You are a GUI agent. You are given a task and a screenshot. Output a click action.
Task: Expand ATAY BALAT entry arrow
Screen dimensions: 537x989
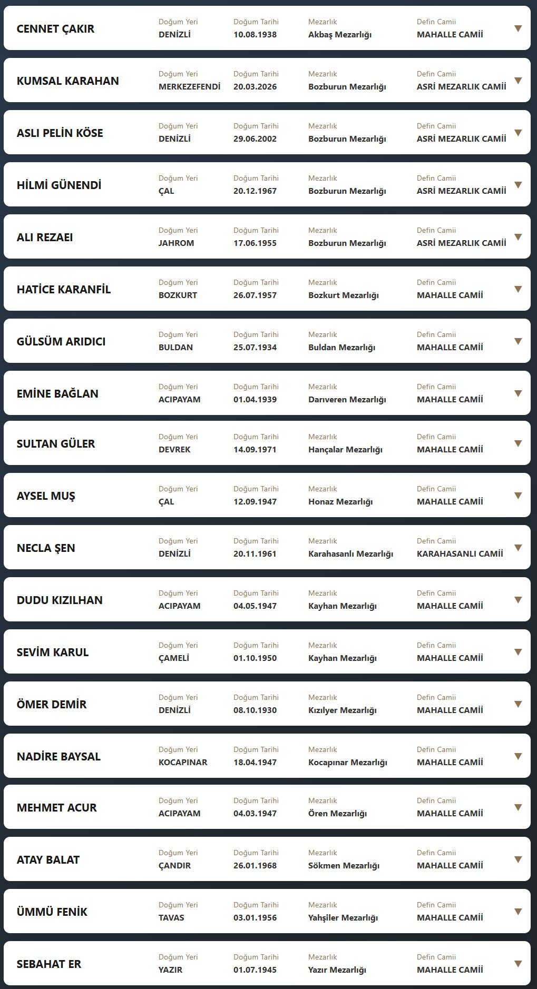coord(518,859)
